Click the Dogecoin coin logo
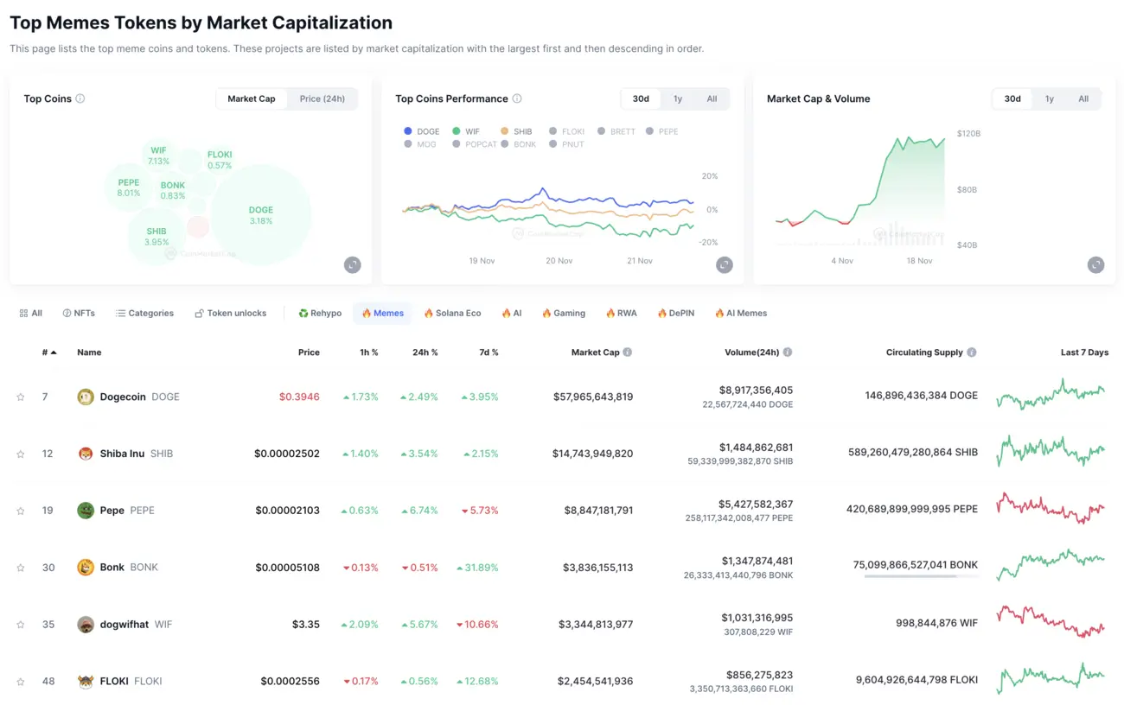Screen dimensions: 1124x705 (x=86, y=397)
